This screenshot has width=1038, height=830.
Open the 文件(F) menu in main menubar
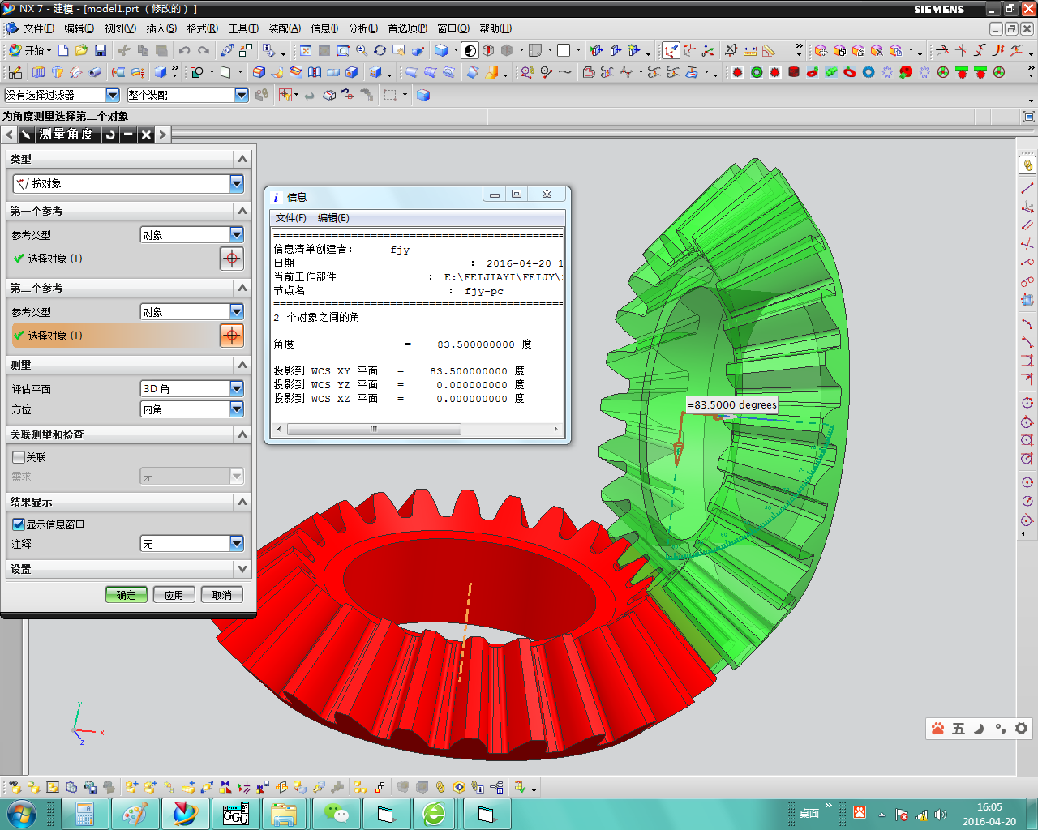[38, 28]
